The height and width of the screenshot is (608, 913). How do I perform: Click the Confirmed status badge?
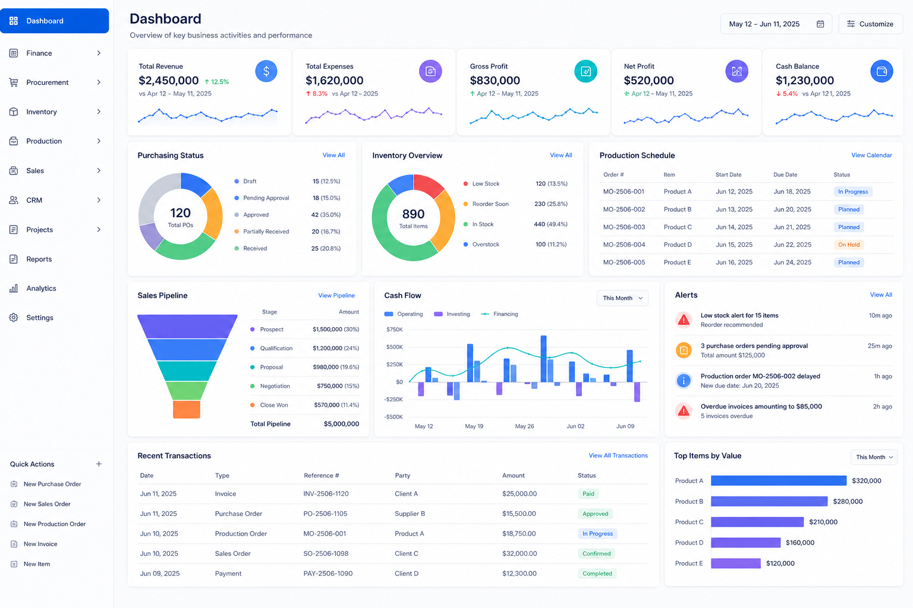597,554
